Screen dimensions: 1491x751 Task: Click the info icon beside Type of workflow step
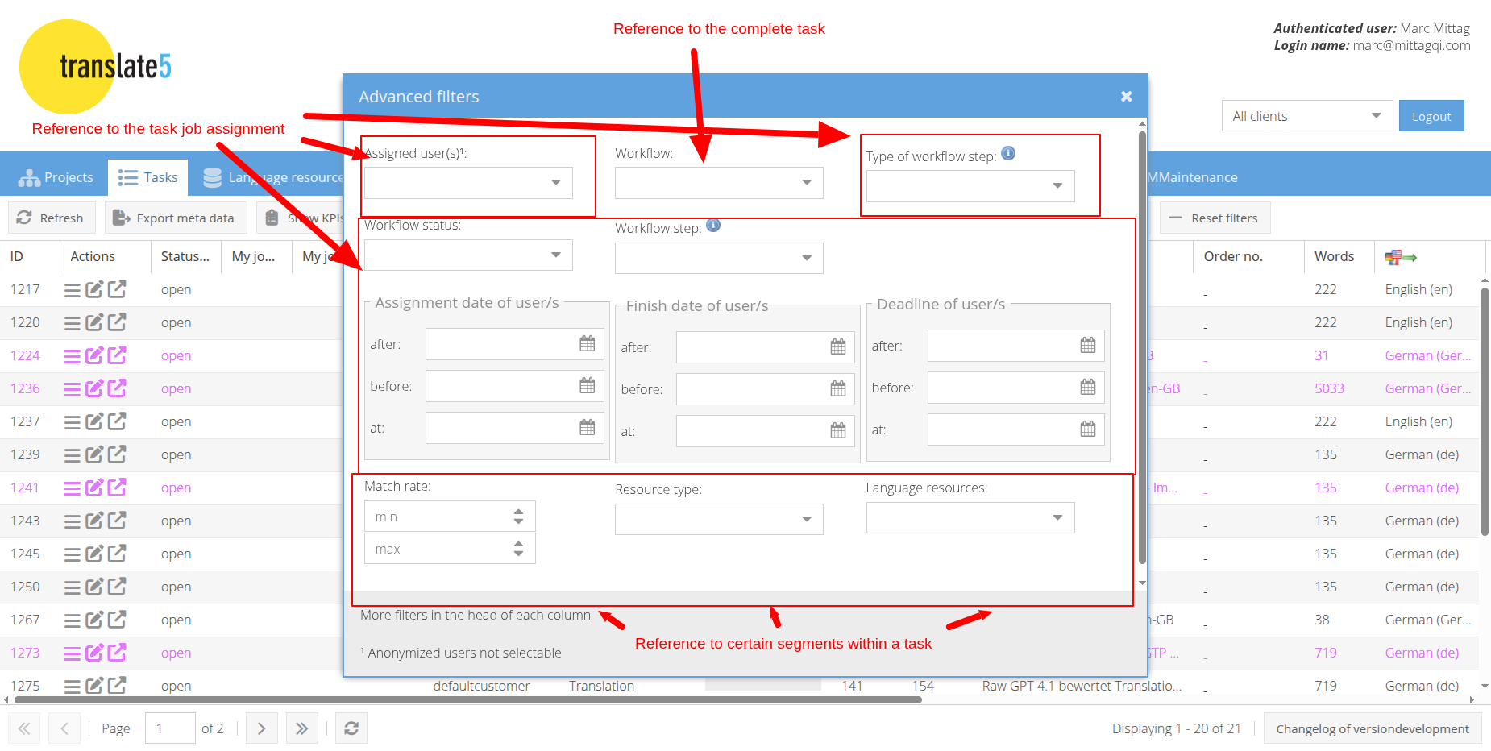(x=1008, y=154)
